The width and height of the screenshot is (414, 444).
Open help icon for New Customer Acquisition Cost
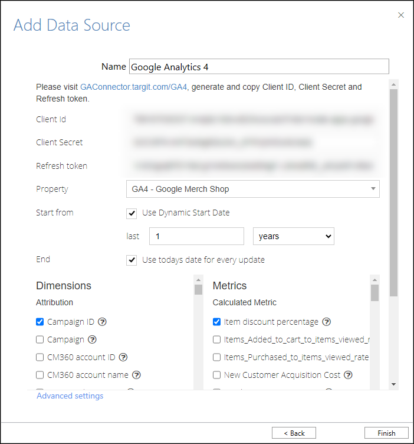348,375
